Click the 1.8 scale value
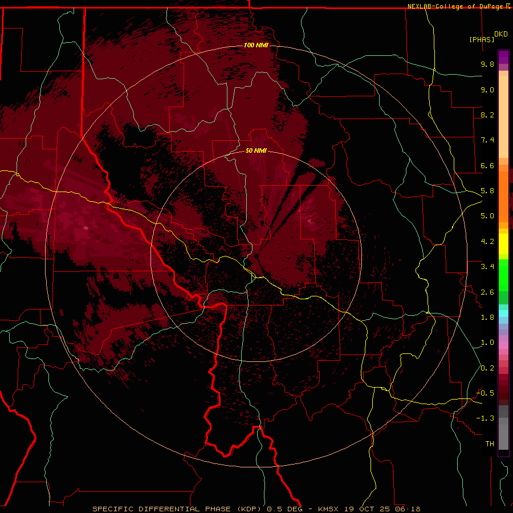The image size is (513, 513). [487, 317]
